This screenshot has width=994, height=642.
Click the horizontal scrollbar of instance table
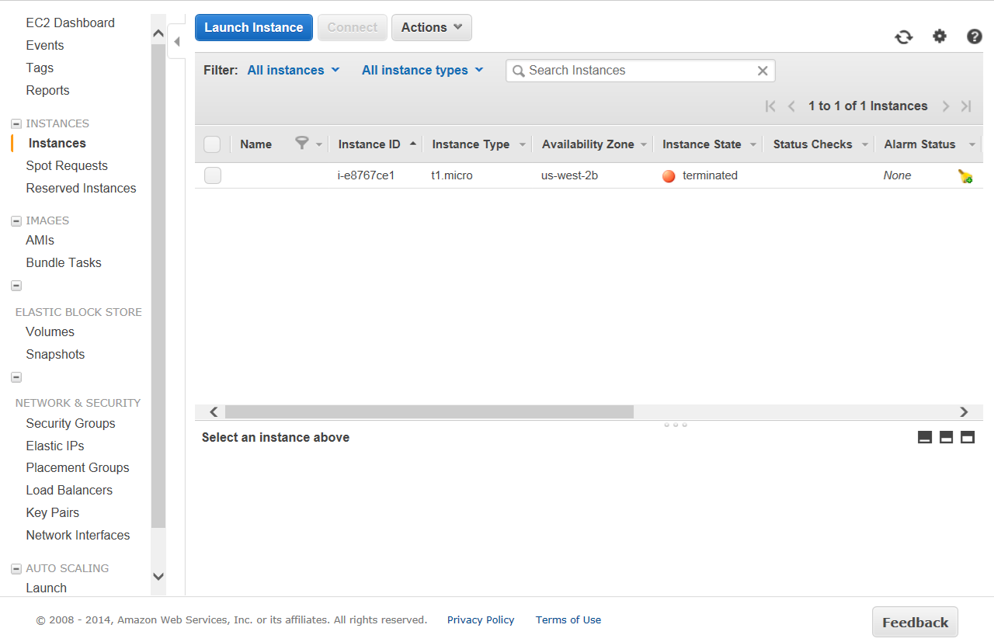(x=429, y=411)
